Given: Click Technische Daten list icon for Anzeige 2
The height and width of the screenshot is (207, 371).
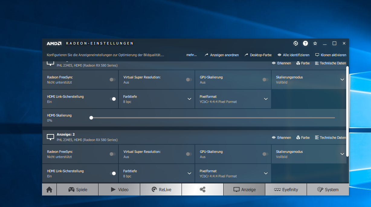Looking at the screenshot, I should (x=317, y=137).
